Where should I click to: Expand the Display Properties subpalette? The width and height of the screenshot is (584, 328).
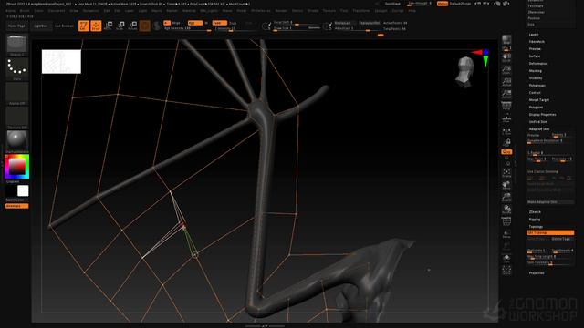click(x=542, y=114)
